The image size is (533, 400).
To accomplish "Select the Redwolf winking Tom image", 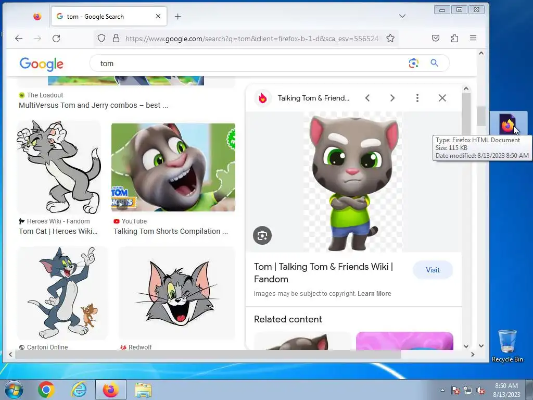I will point(176,293).
